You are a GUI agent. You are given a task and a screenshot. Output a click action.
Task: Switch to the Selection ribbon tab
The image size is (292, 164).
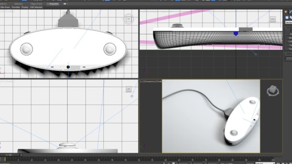(x=19, y=4)
